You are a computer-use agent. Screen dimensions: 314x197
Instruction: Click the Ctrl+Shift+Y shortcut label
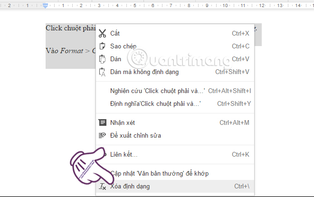234,103
